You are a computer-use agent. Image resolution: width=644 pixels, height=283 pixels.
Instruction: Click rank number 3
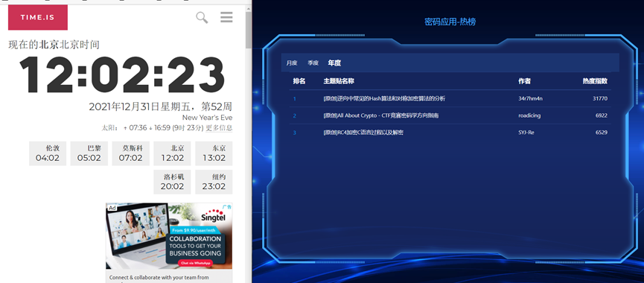tap(295, 133)
